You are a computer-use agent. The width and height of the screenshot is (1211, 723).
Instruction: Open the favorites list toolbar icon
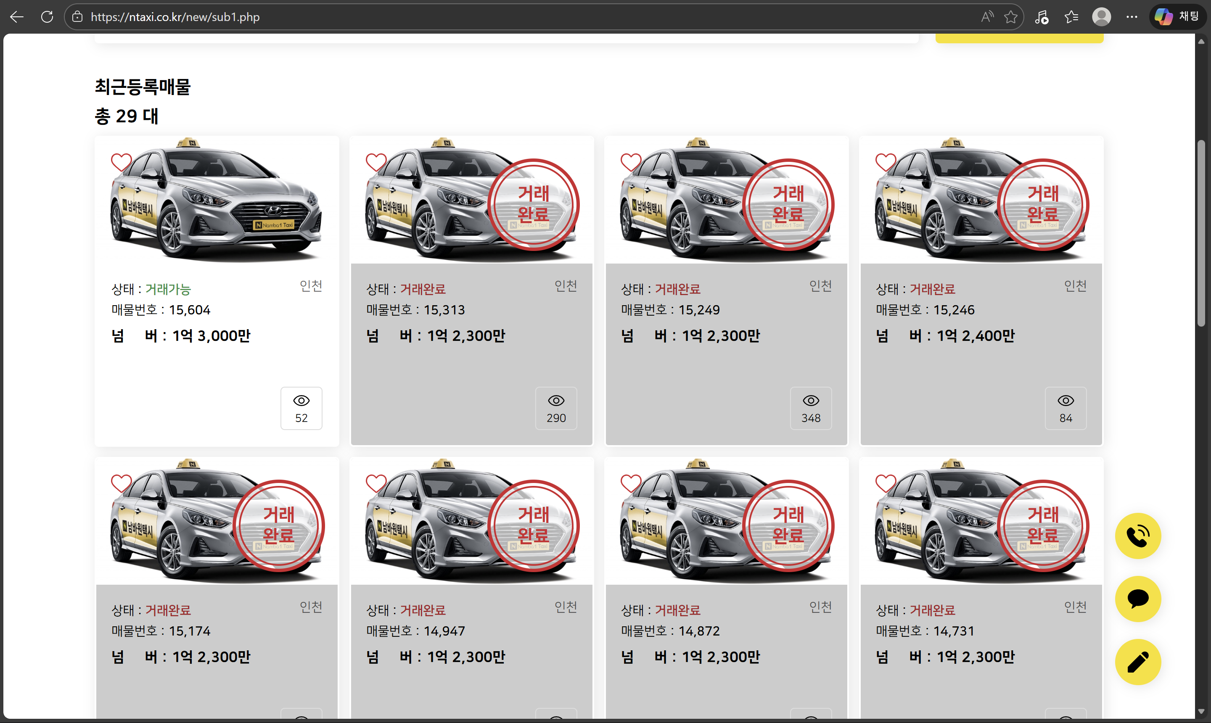click(x=1071, y=17)
